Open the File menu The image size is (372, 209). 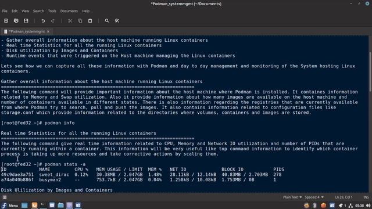point(5,11)
